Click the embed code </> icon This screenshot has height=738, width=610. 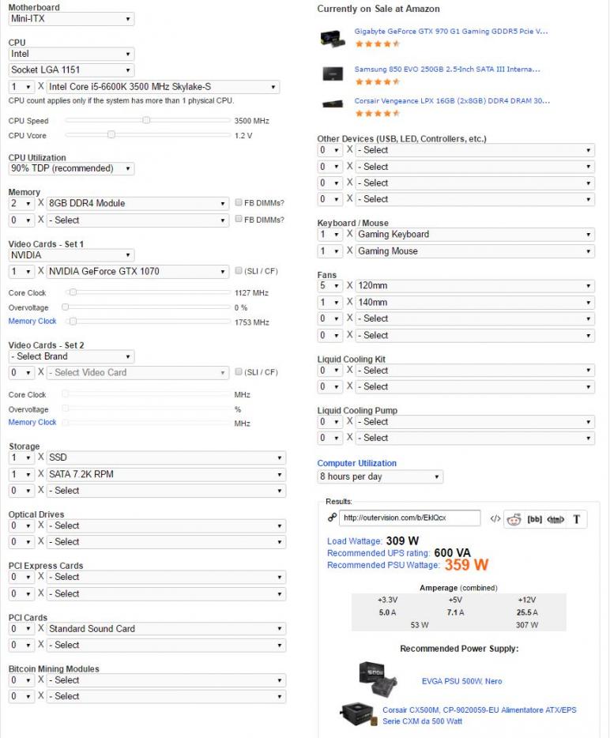coord(495,519)
